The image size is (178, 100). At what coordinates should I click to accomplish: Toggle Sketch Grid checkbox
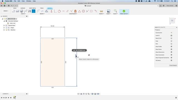tap(171, 38)
